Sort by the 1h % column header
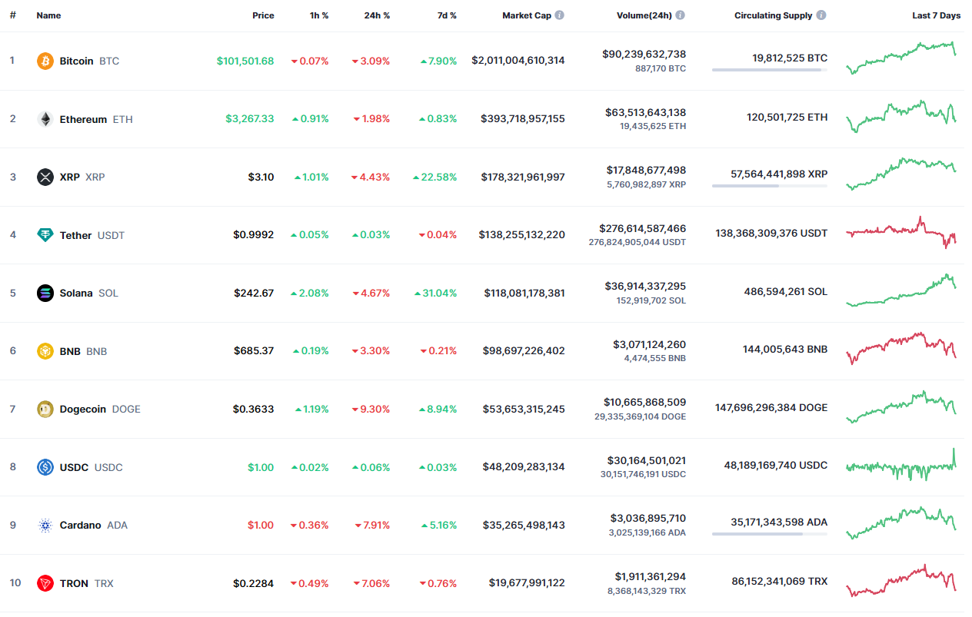 tap(318, 15)
